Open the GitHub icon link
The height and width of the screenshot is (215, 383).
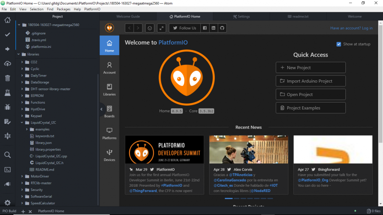[222, 28]
